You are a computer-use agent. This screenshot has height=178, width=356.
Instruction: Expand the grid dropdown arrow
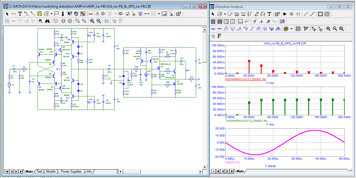tap(159, 14)
